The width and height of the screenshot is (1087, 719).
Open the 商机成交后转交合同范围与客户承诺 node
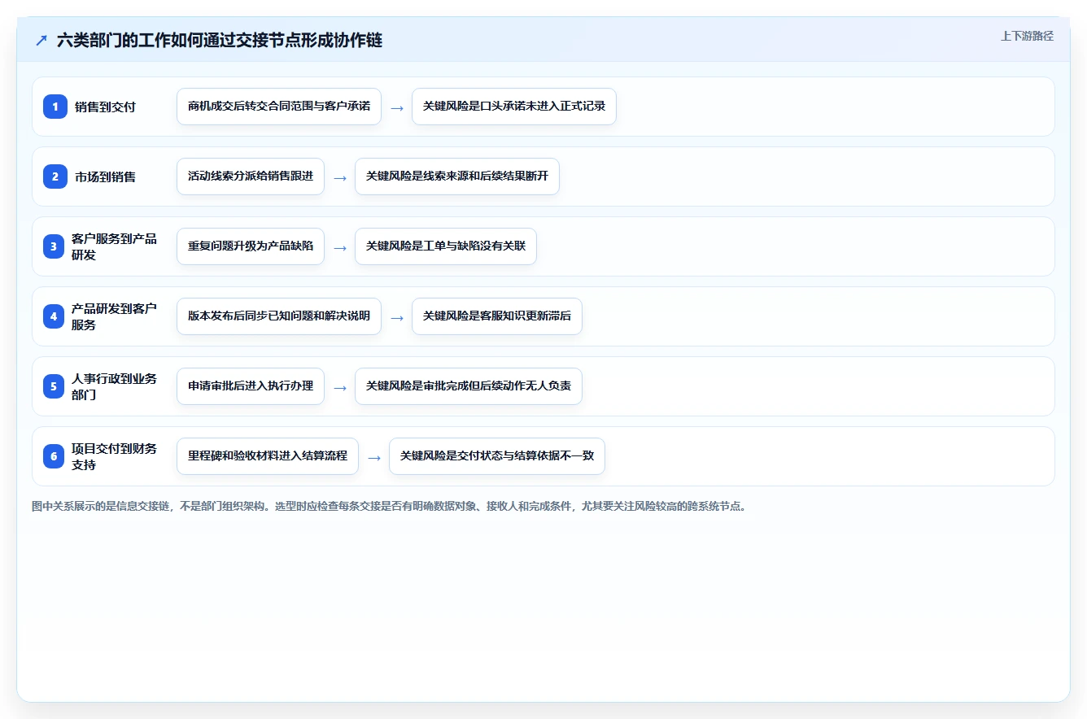tap(279, 107)
